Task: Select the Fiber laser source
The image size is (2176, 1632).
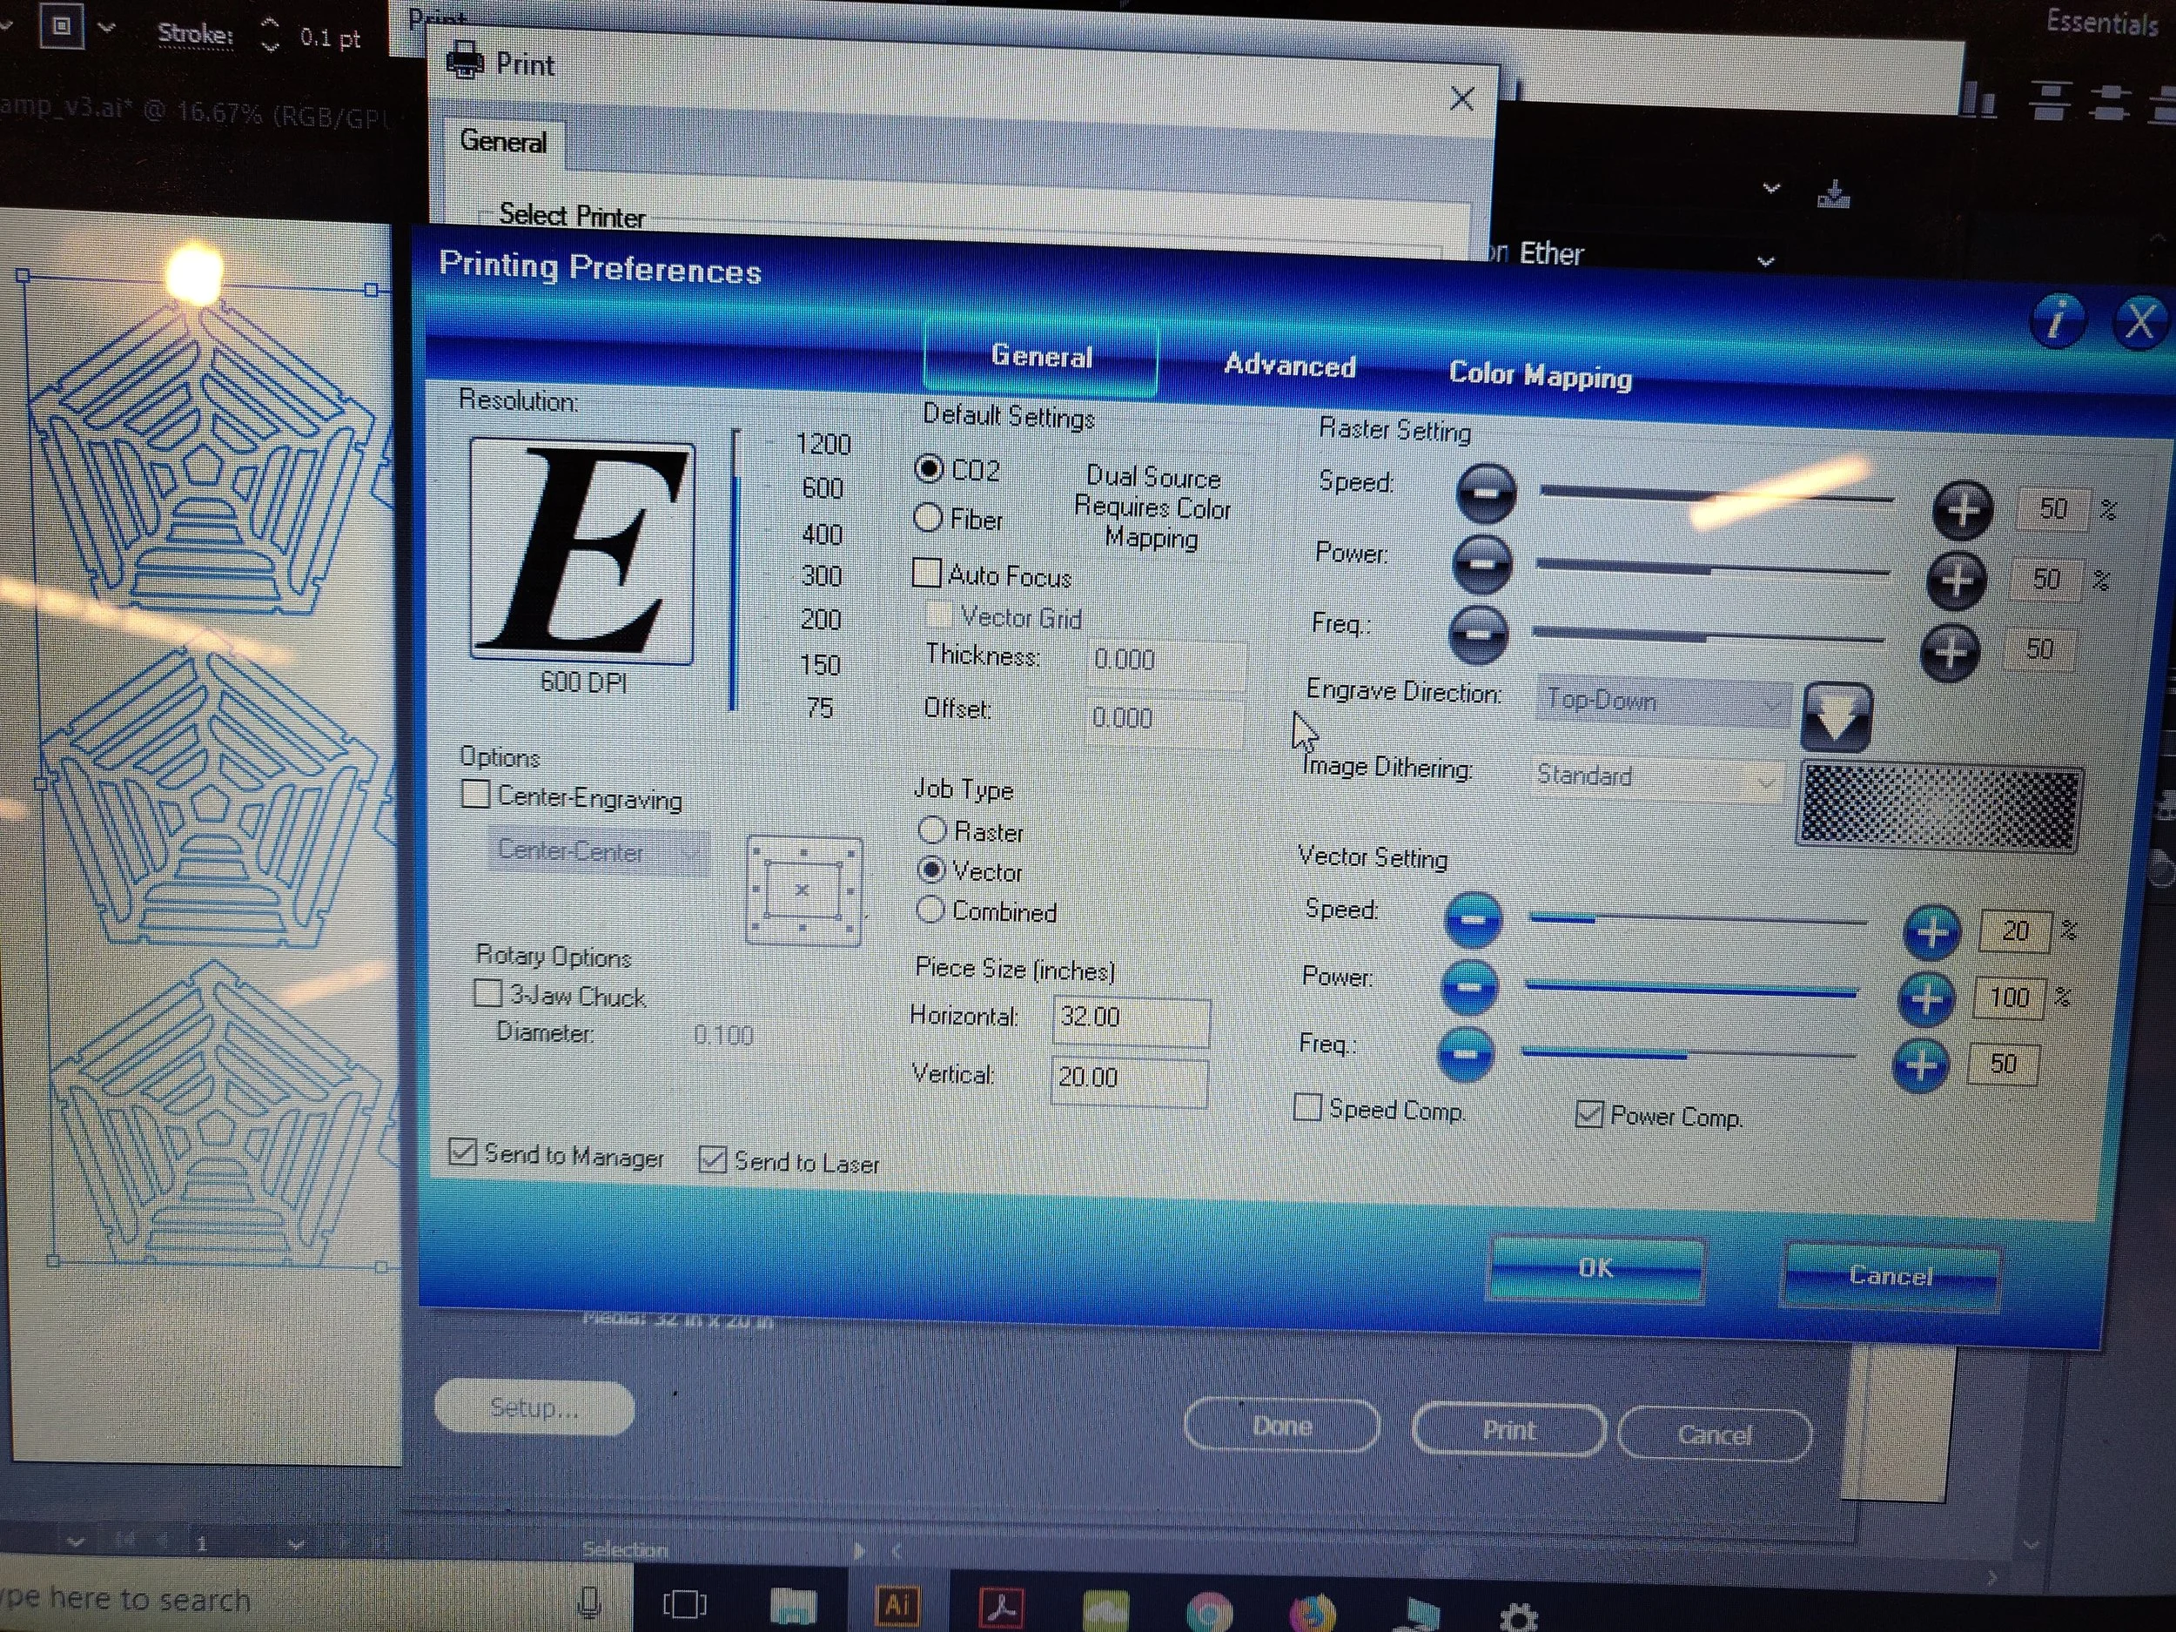Action: (928, 517)
